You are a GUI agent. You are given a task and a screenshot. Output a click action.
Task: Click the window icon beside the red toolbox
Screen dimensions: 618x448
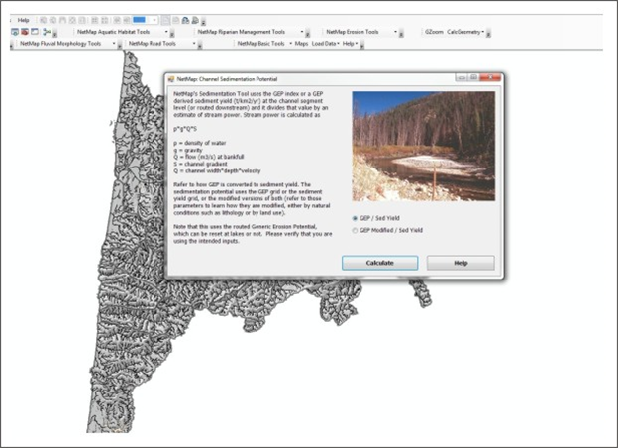click(x=35, y=32)
